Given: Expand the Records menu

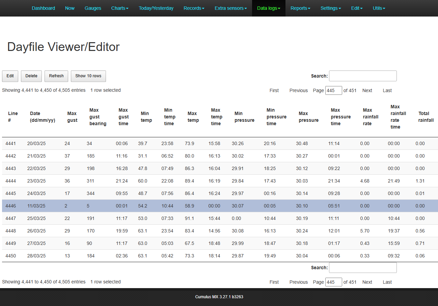Looking at the screenshot, I should click(194, 8).
